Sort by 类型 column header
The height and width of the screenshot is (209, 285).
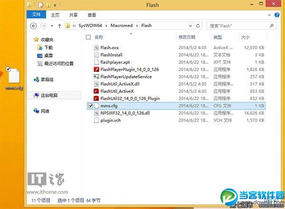pyautogui.click(x=218, y=37)
